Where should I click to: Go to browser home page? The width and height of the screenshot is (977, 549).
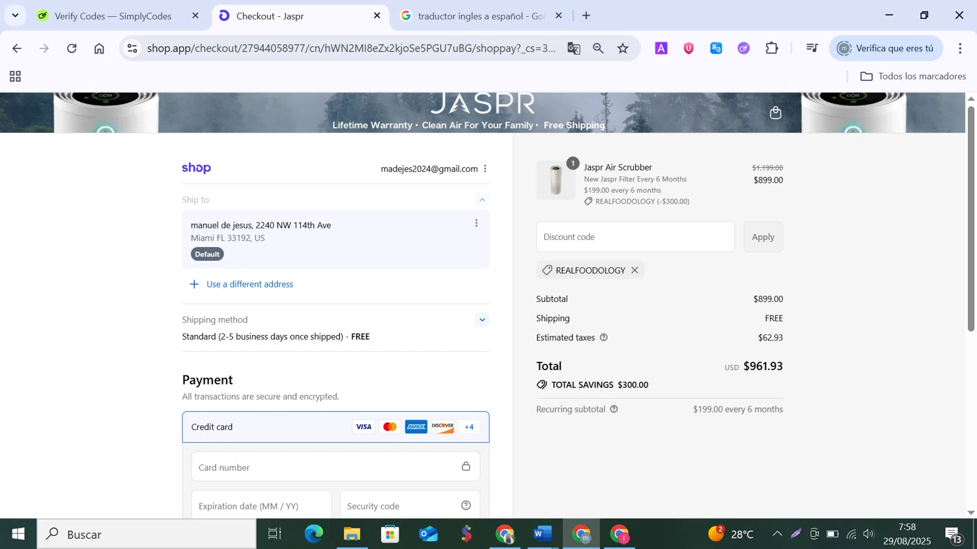[x=99, y=48]
